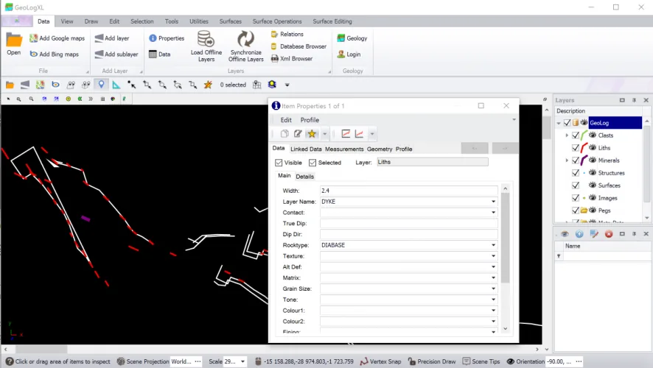Click the eye icon in the lower panel toolbar
This screenshot has height=368, width=653.
(565, 234)
